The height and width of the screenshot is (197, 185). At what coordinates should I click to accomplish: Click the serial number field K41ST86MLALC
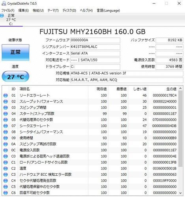pos(95,47)
